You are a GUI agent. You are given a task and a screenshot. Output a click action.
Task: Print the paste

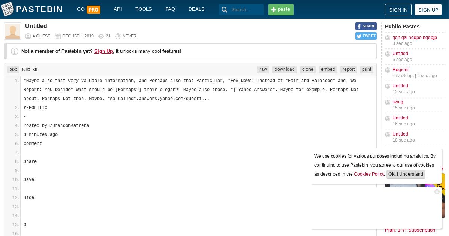367,69
